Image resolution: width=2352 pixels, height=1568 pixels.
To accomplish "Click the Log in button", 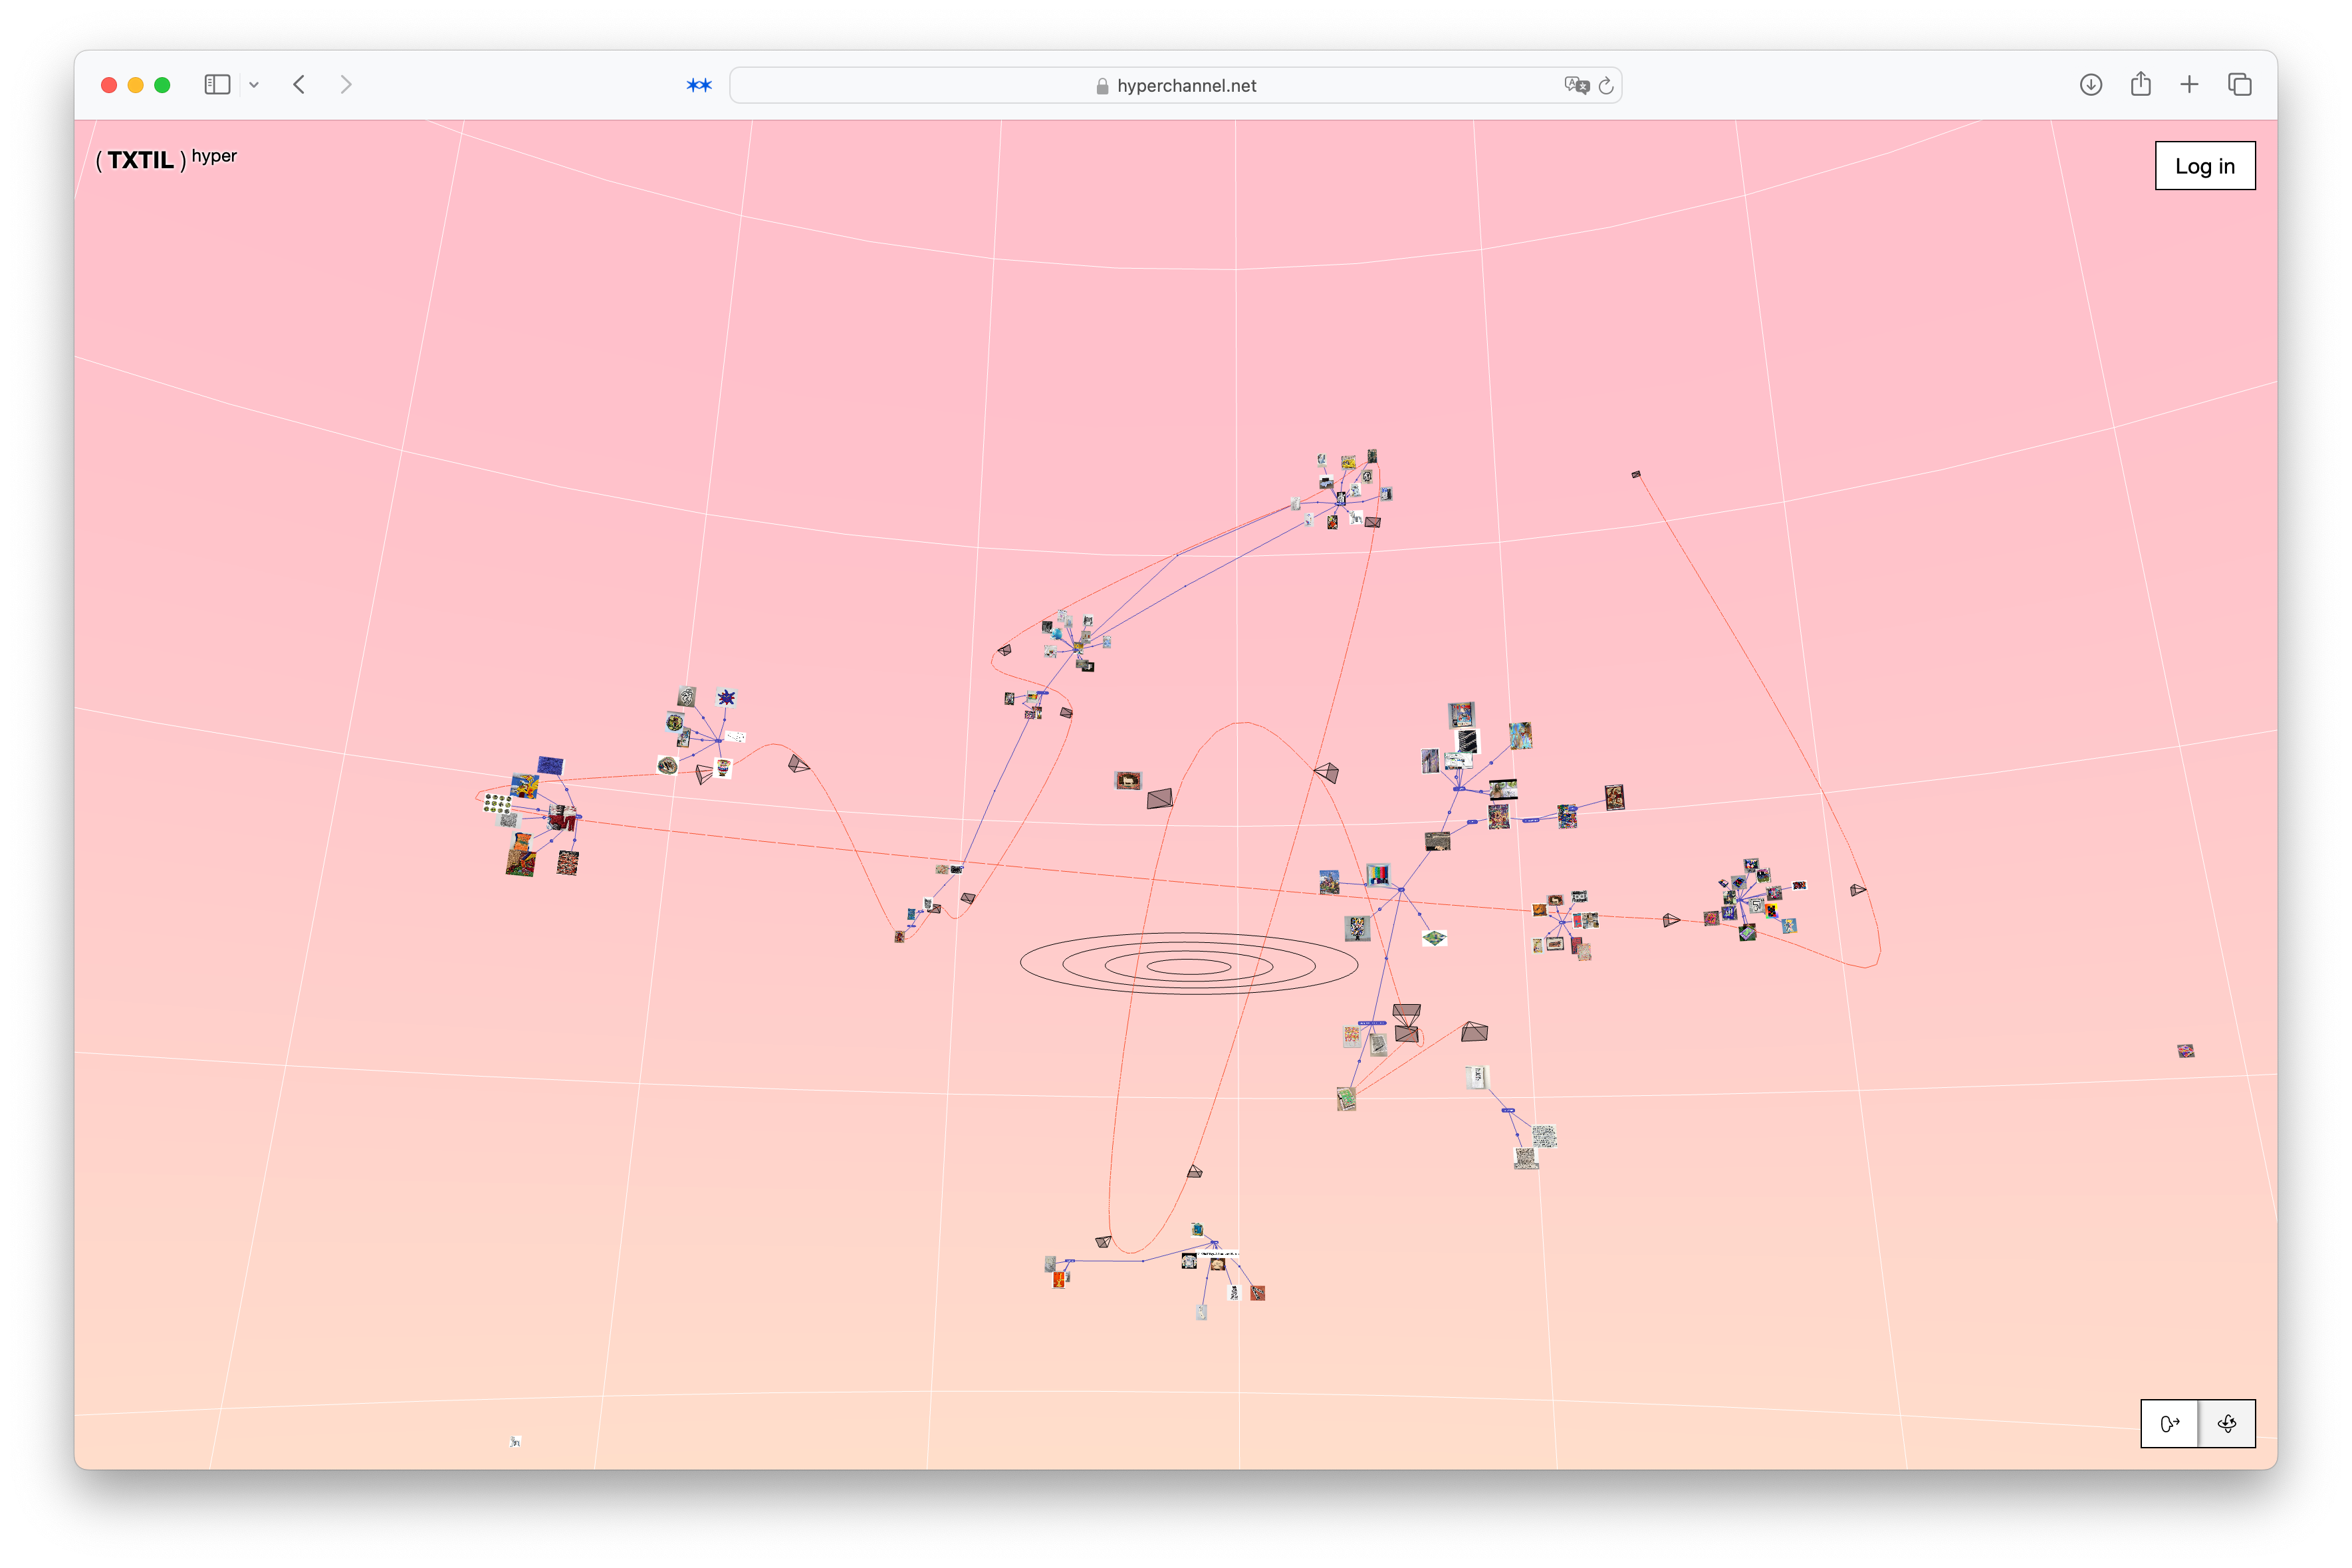I will tap(2204, 166).
